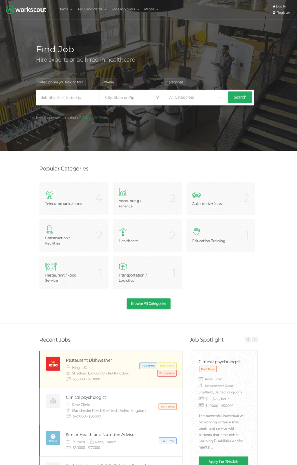Open Senior Health and Nutrition Advisor listing
Screen dimensions: 297x465
pos(101,435)
